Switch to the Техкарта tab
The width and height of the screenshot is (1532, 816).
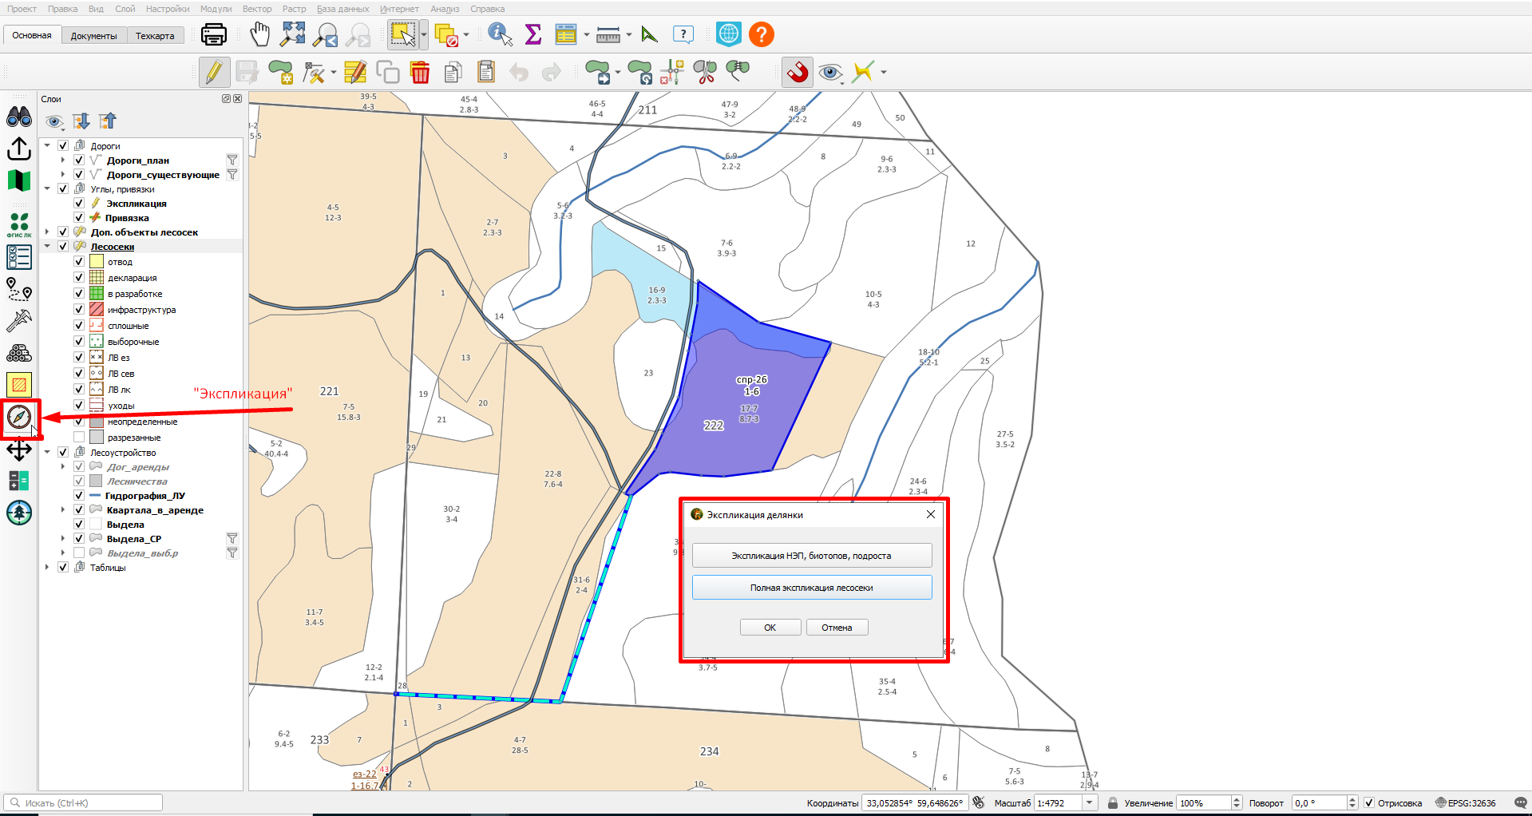[155, 36]
